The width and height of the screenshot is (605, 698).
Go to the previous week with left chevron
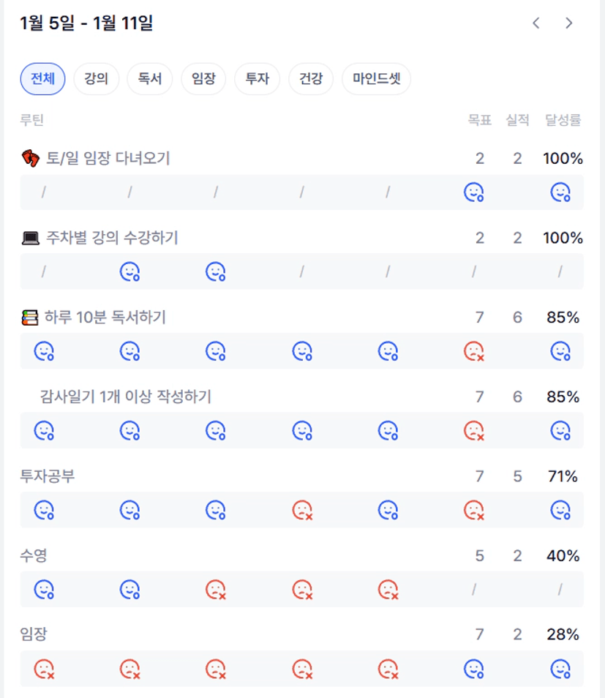click(x=536, y=23)
